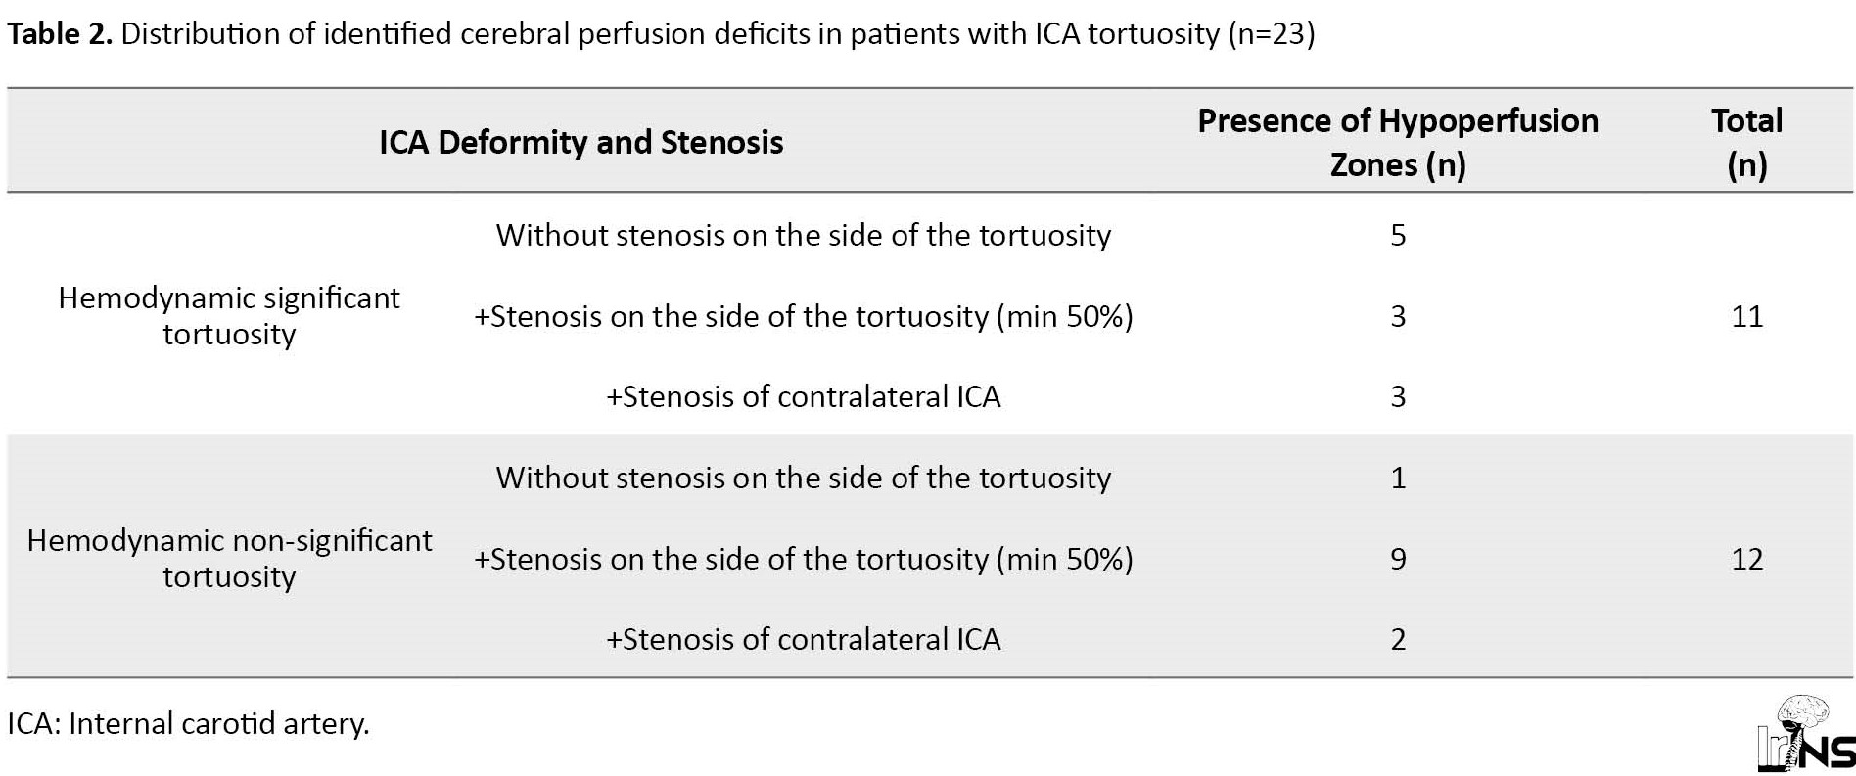Select the Hemodynamic non-significant tortuosity row label
Viewport: 1856px width, 776px height.
coord(229,558)
